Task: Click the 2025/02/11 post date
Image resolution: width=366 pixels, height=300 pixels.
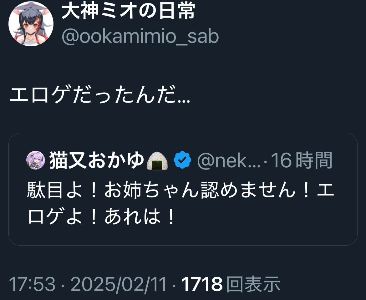Action: pyautogui.click(x=118, y=284)
